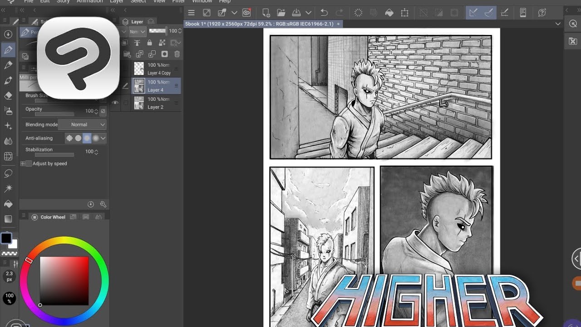Undo the last action
Viewport: 581px width, 327px height.
(x=324, y=13)
